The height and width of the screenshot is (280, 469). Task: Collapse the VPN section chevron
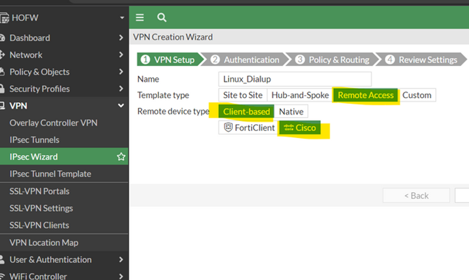[x=121, y=106]
